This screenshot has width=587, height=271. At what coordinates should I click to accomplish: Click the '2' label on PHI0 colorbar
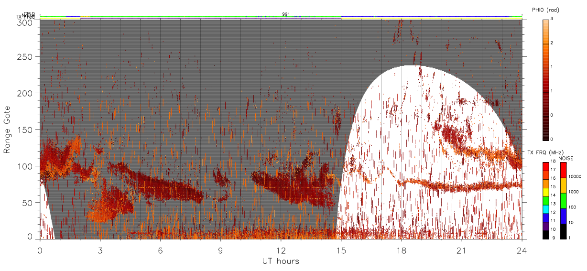[552, 43]
